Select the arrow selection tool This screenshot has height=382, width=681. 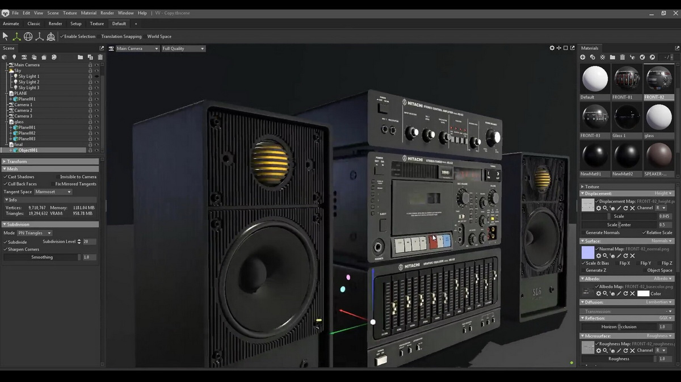tap(6, 36)
